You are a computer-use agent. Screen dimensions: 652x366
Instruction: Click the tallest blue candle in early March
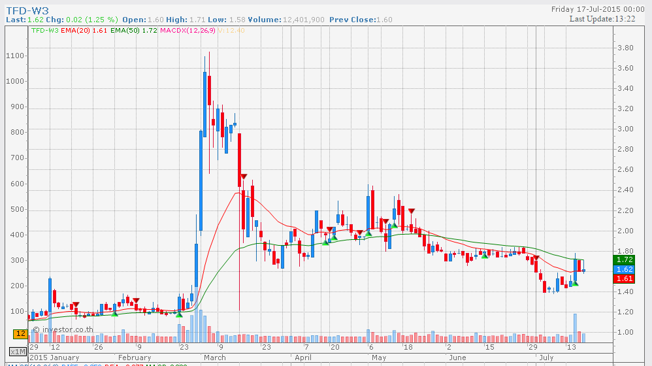[x=201, y=181]
